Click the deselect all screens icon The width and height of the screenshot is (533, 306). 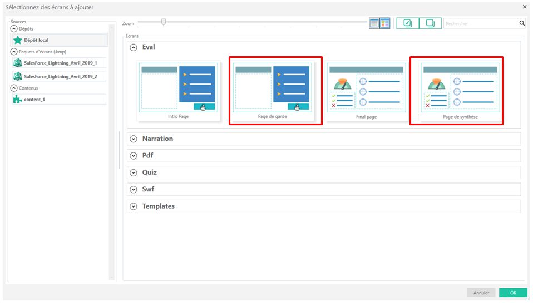[x=430, y=23]
